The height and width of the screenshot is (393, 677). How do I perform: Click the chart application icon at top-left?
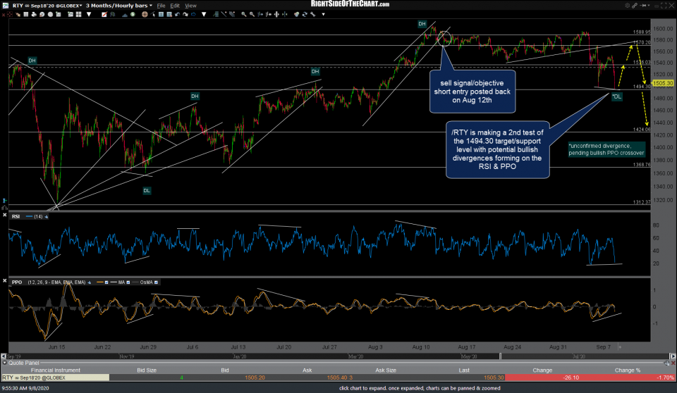pos(5,4)
